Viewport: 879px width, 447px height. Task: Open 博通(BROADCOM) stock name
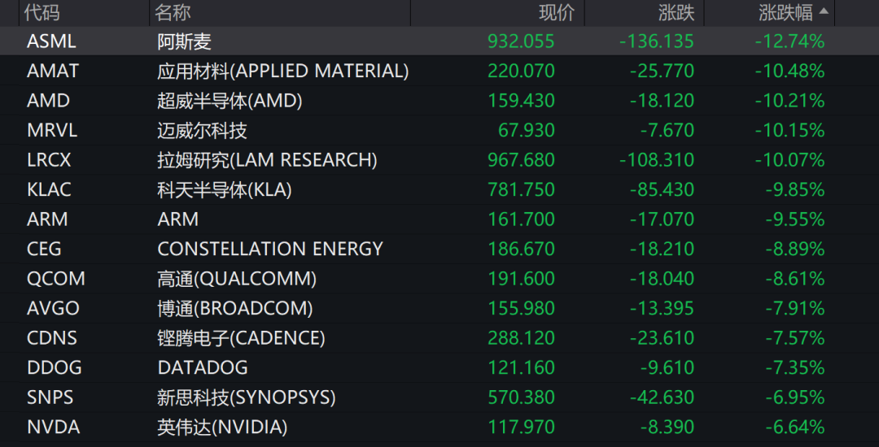[235, 308]
